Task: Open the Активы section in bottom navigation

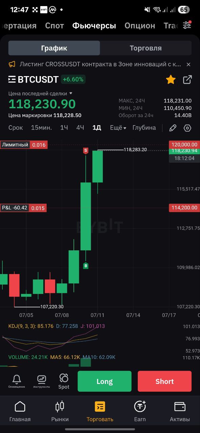Action: [x=180, y=410]
